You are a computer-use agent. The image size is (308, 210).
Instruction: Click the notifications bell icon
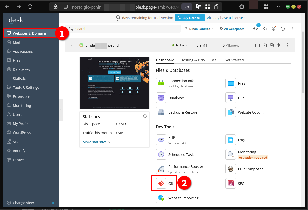(255, 29)
